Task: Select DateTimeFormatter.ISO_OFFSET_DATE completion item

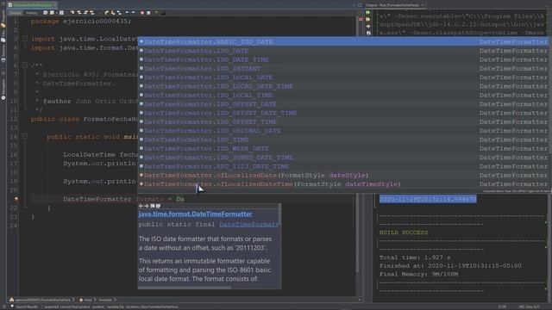Action: tap(343, 104)
